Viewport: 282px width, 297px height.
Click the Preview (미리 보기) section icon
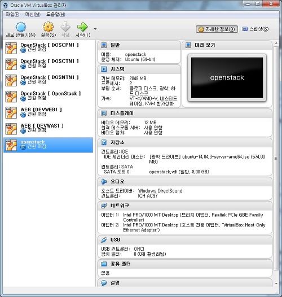188,45
